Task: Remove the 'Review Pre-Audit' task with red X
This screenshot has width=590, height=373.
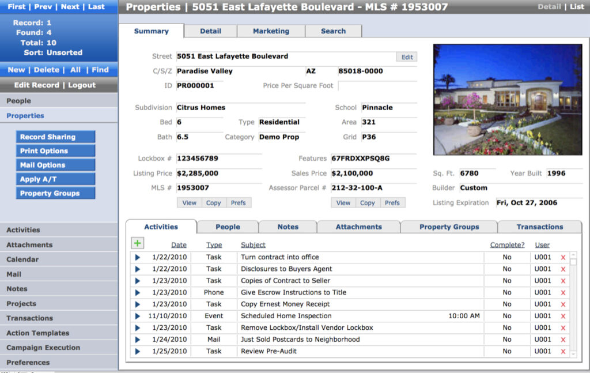Action: point(563,352)
